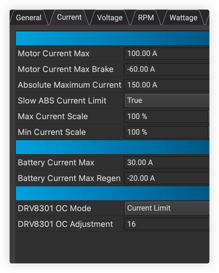219x273 pixels.
Task: Click the Absolute Maximum Current label
Action: (x=69, y=85)
